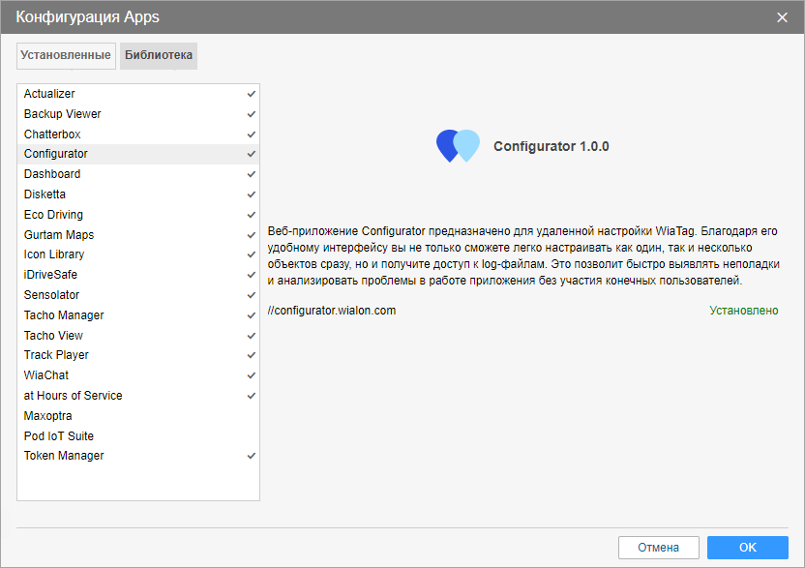This screenshot has height=568, width=805.
Task: Select Maxoptra in the apps list
Action: point(48,416)
